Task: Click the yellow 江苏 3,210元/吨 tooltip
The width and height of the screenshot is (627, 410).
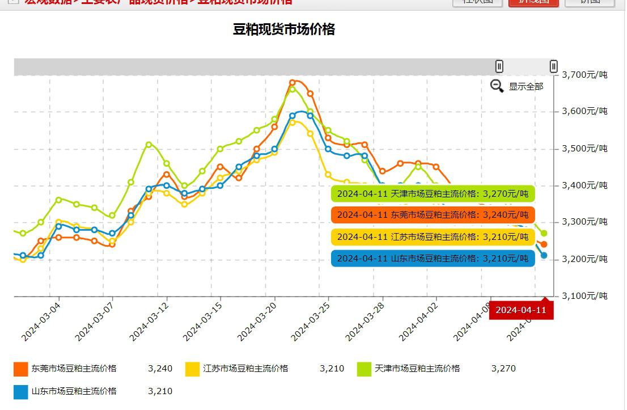Action: [x=433, y=237]
